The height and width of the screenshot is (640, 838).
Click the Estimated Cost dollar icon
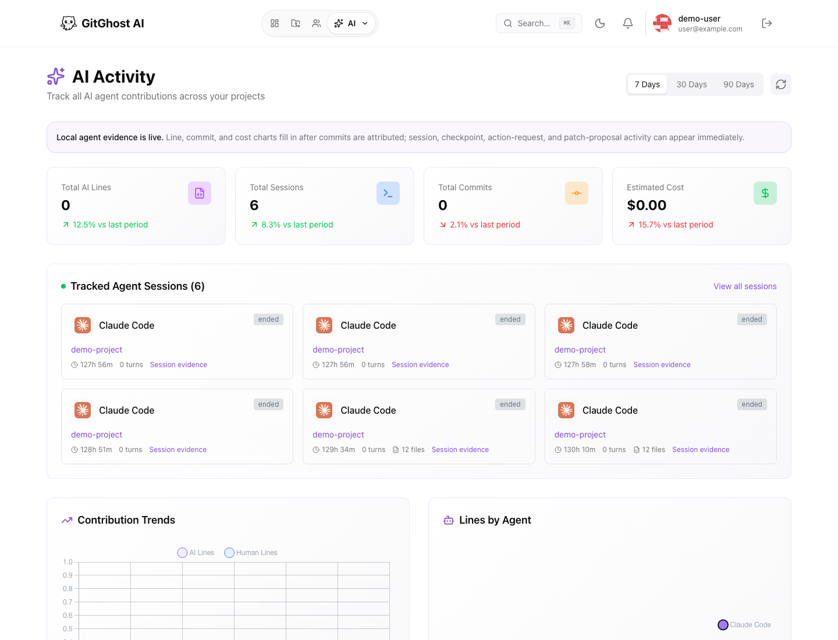coord(765,193)
